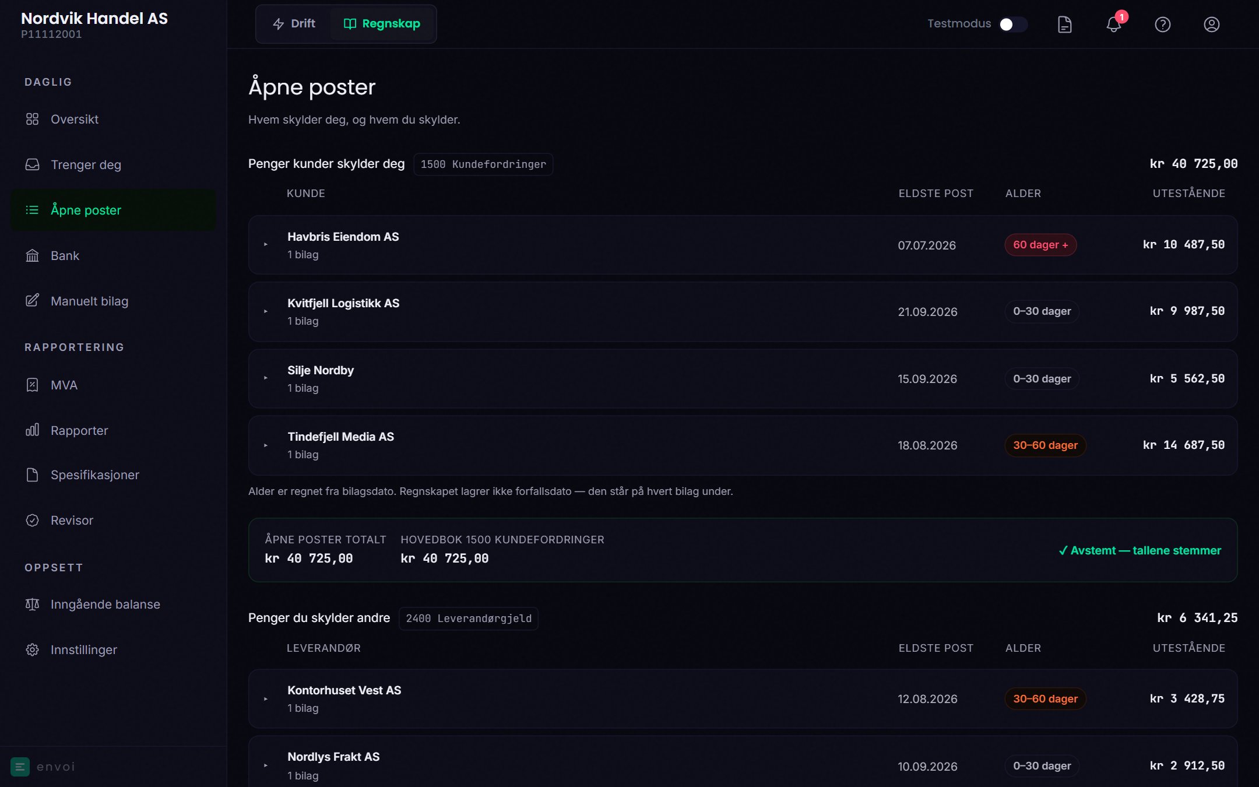Switch to the Drift tab
1259x787 pixels.
coord(294,24)
